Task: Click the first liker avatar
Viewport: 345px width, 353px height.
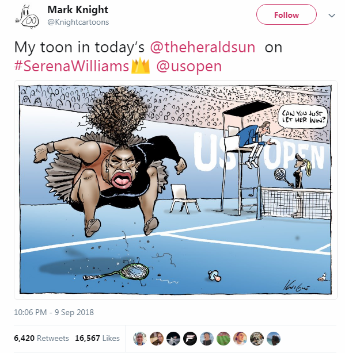Action: coord(140,339)
